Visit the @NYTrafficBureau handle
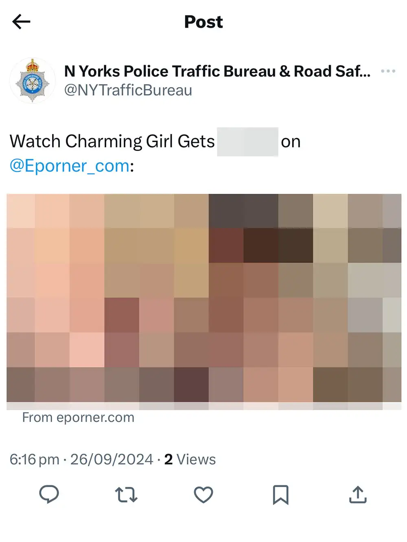The height and width of the screenshot is (542, 407). tap(128, 90)
